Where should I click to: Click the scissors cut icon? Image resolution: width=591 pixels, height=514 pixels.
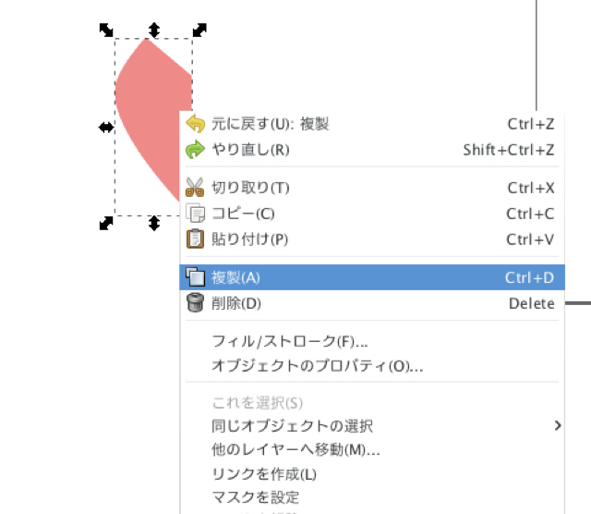(x=195, y=188)
